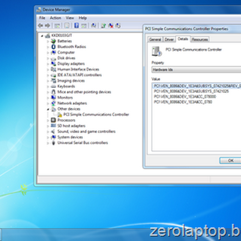The image size is (241, 241).
Task: Switch to the General tab
Action: 155,39
